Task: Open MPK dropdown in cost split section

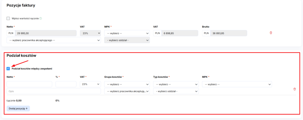Action: point(237,84)
